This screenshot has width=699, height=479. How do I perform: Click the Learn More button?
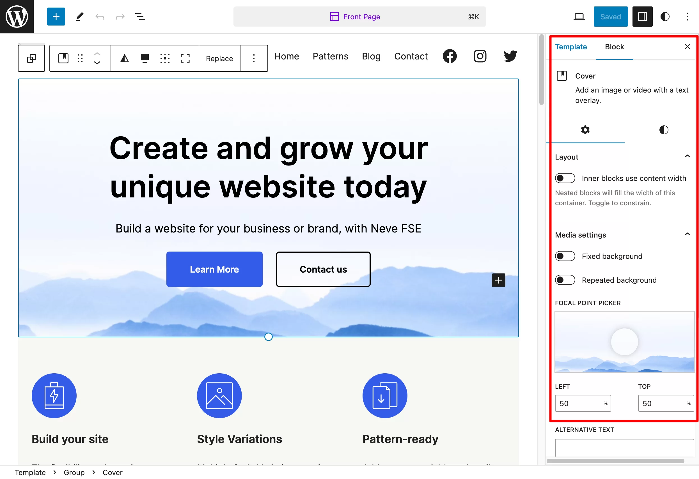click(x=214, y=269)
